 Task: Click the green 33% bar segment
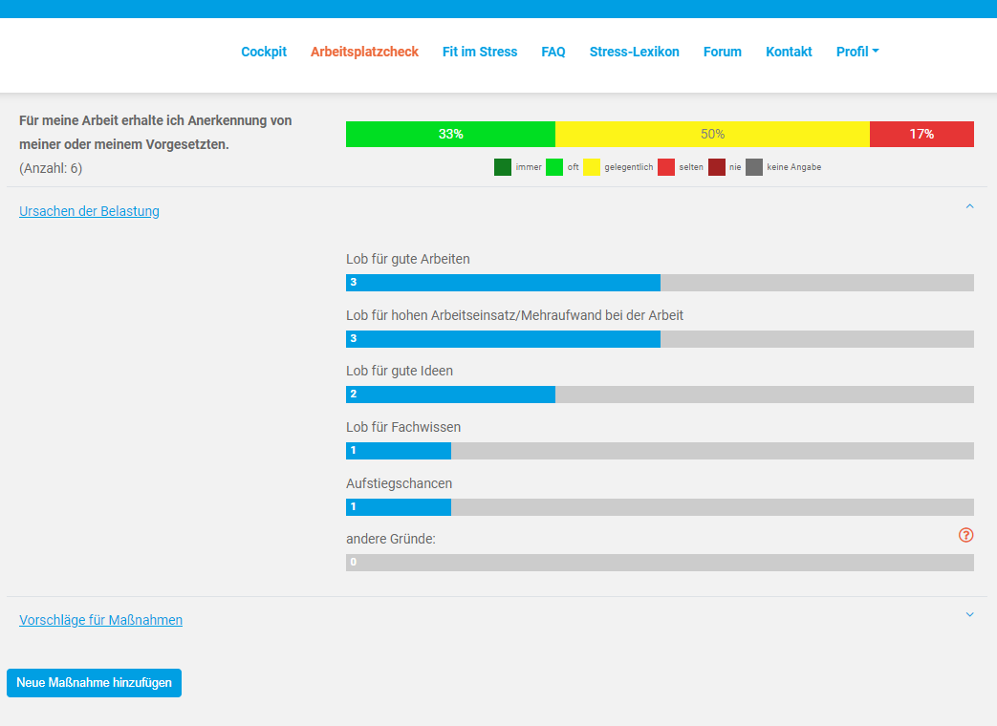coord(450,134)
